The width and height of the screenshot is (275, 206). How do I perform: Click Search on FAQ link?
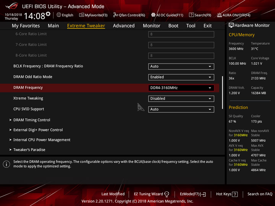[260, 194]
